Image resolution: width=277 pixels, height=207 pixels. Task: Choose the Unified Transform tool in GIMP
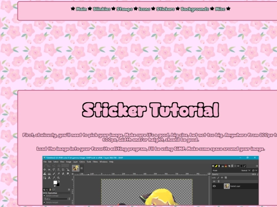[x=68, y=170]
